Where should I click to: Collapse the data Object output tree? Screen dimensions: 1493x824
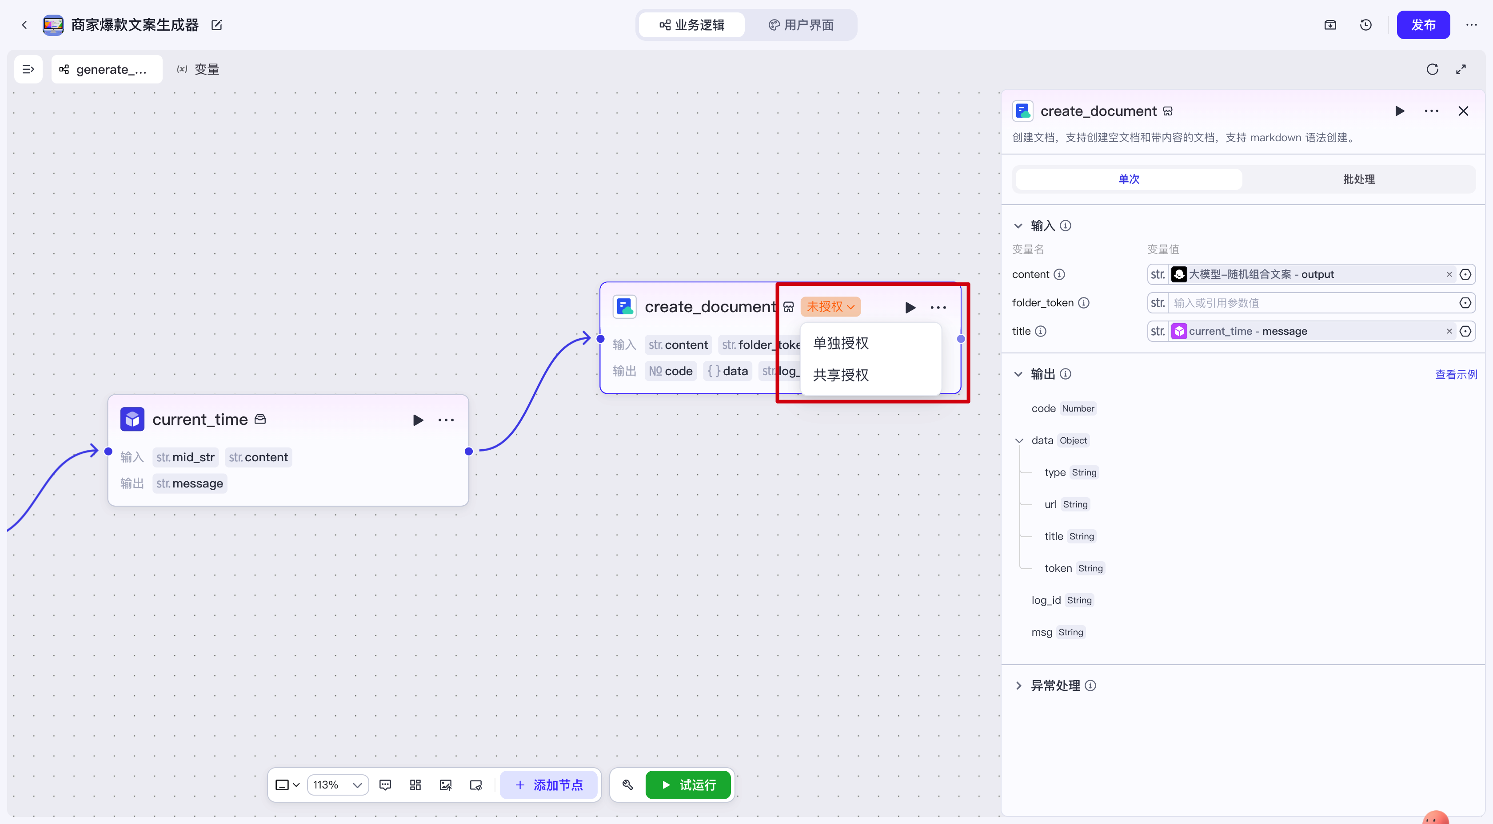[x=1019, y=441]
